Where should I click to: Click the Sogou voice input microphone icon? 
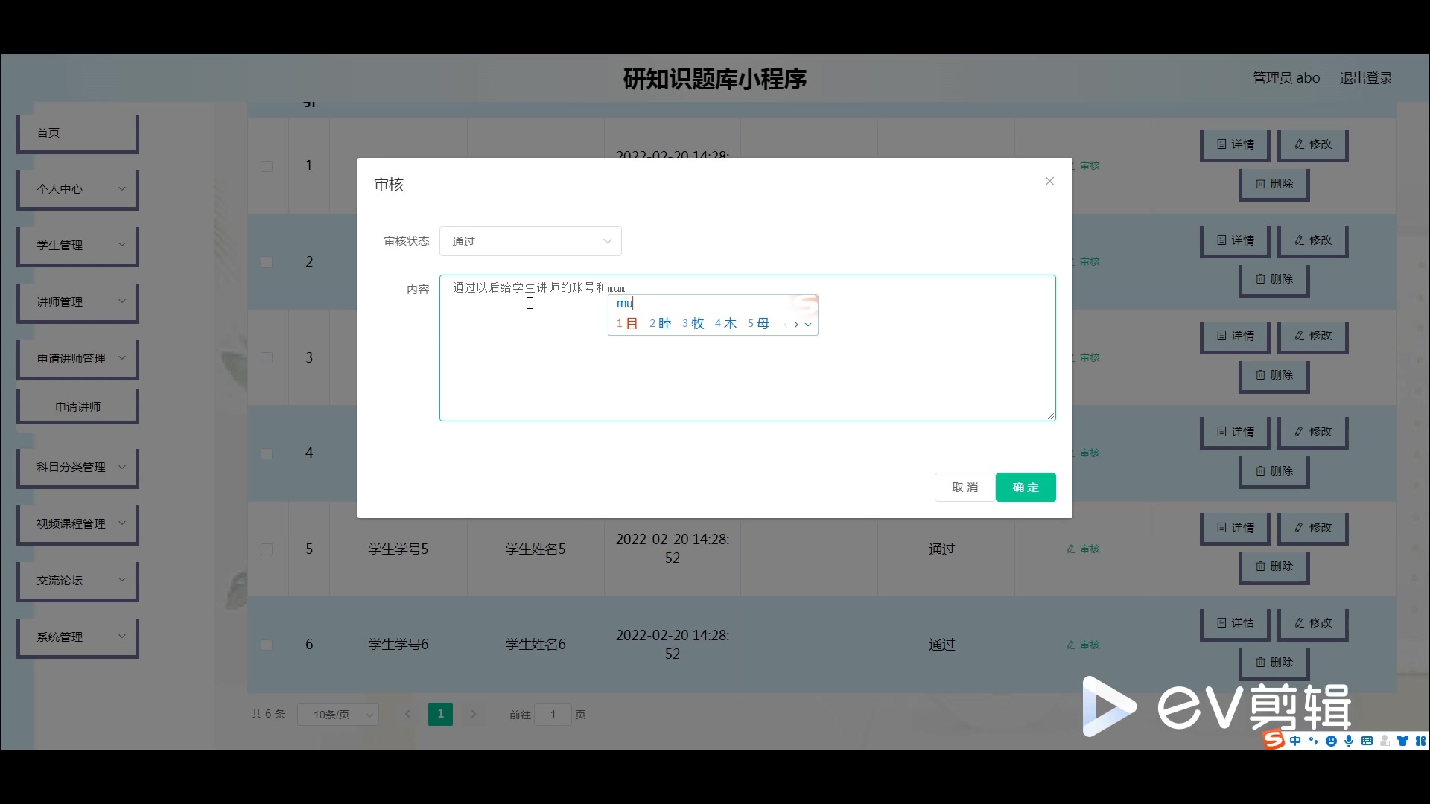pyautogui.click(x=1349, y=741)
